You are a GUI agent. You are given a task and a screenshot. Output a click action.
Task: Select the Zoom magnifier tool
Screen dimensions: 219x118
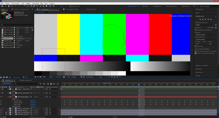coord(12,6)
